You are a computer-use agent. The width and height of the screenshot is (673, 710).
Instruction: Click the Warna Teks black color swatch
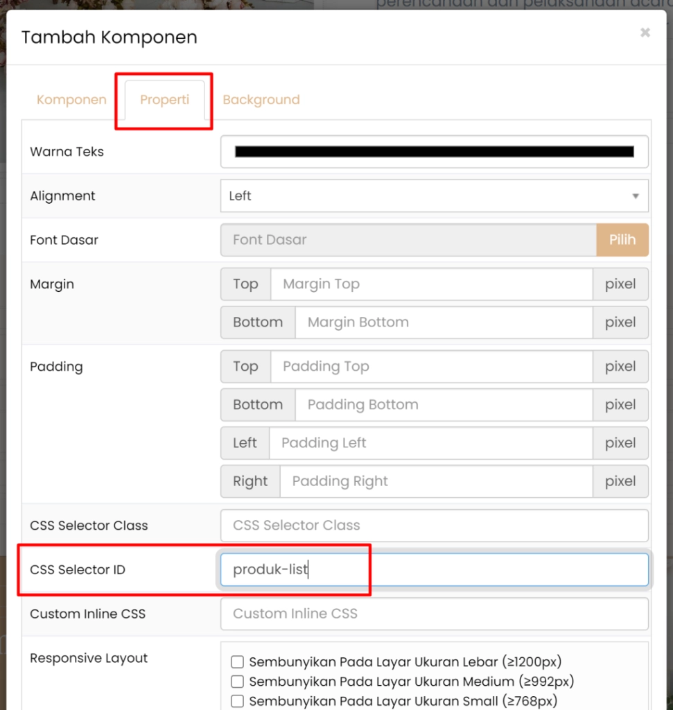point(434,152)
